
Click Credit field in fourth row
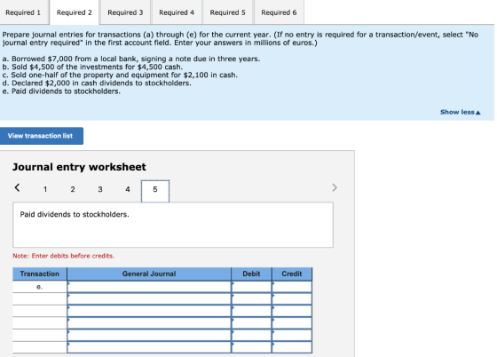pyautogui.click(x=292, y=323)
